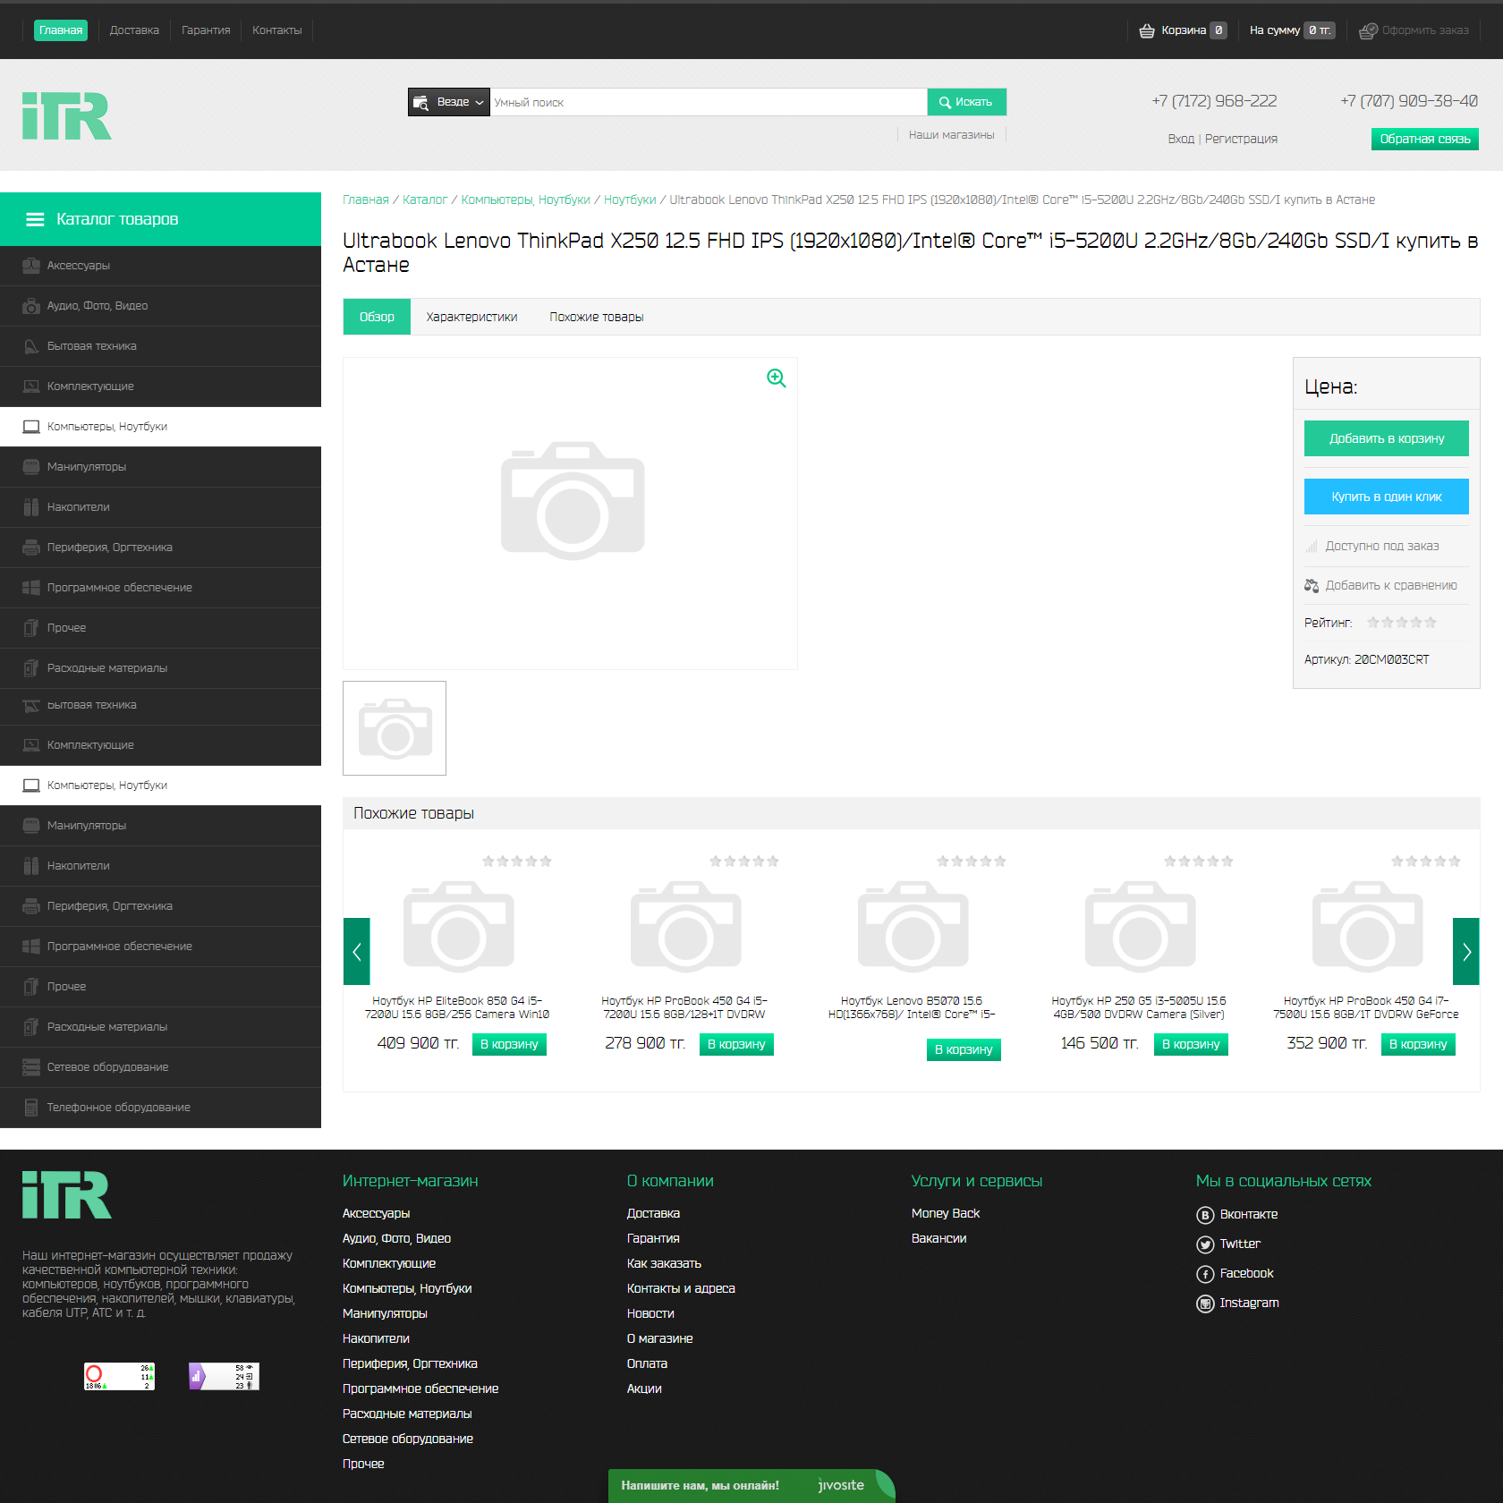Click the search-scope catalog icon
This screenshot has height=1503, width=1503.
point(421,103)
